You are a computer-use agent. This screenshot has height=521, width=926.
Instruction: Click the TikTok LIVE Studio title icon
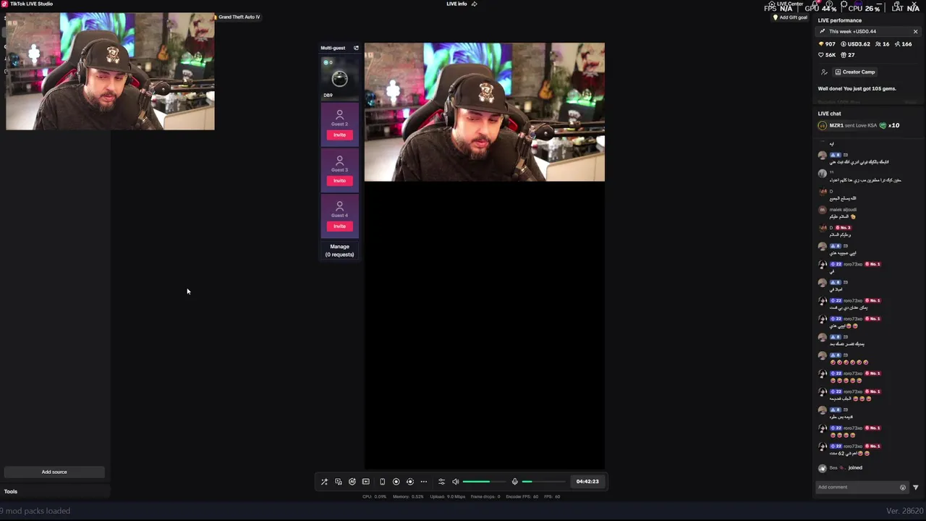tap(4, 4)
